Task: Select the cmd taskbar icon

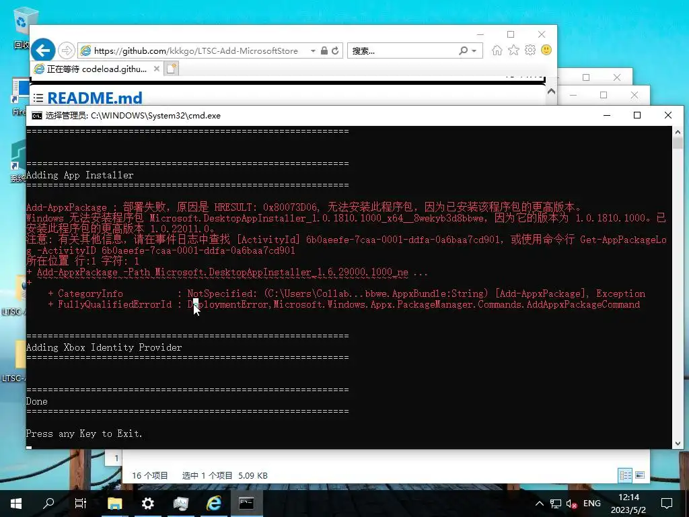Action: (x=246, y=504)
